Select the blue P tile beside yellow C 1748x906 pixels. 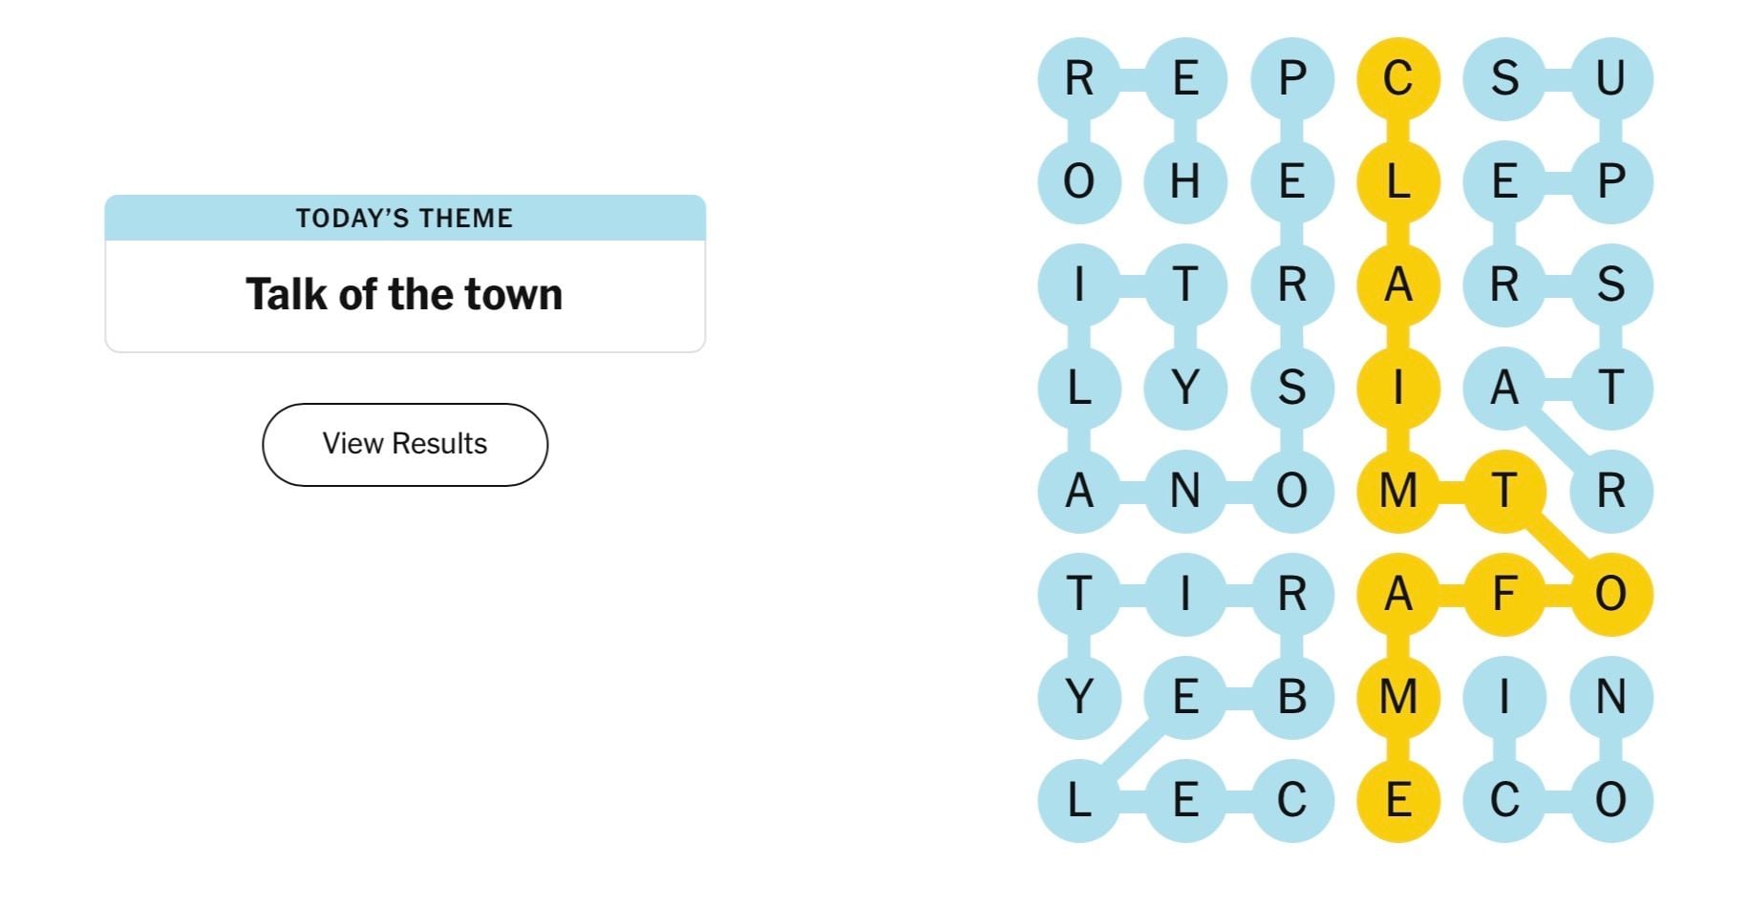1291,78
